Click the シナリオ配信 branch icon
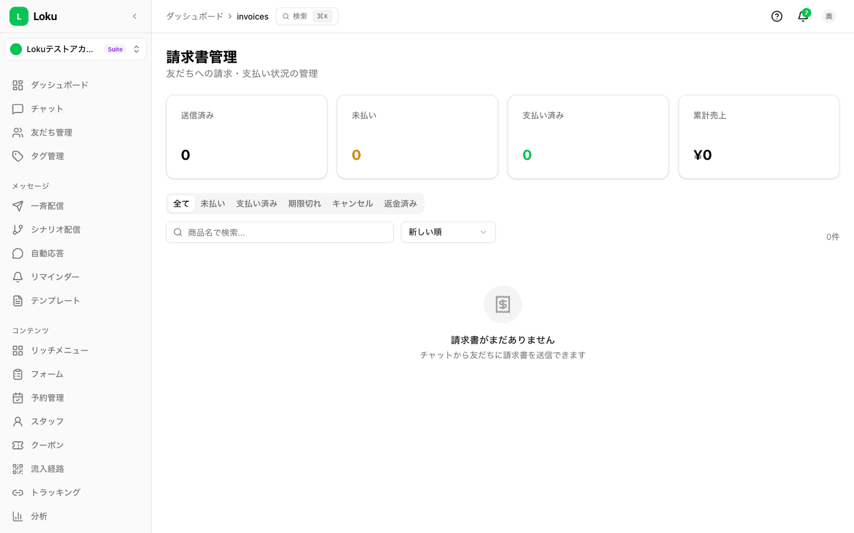The width and height of the screenshot is (854, 533). click(18, 230)
